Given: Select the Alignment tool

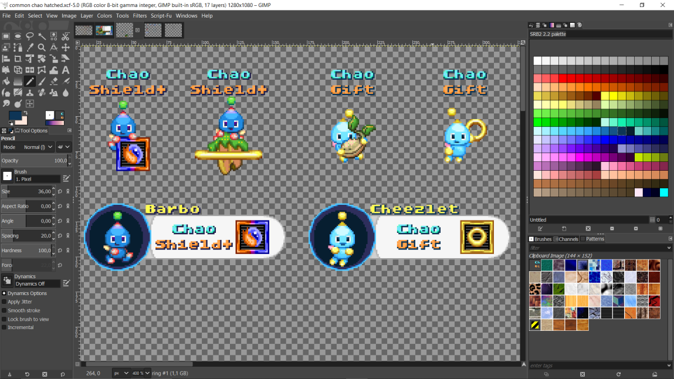Looking at the screenshot, I should pyautogui.click(x=6, y=59).
